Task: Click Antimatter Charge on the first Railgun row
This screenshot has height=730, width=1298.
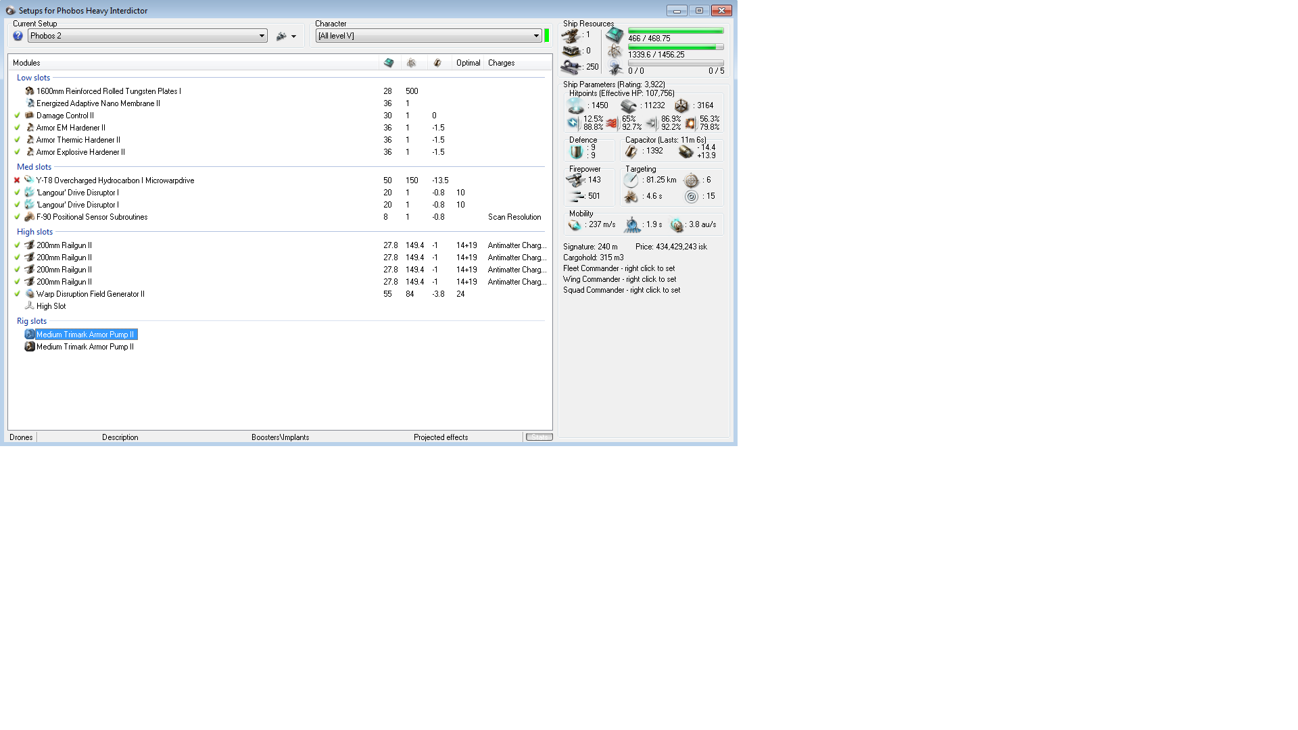Action: click(517, 245)
